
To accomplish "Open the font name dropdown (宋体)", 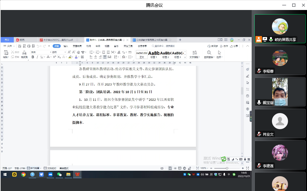I will (40, 52).
